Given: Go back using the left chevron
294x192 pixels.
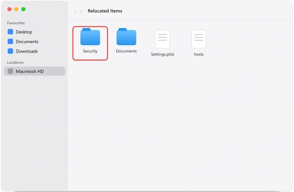Looking at the screenshot, I should [75, 12].
